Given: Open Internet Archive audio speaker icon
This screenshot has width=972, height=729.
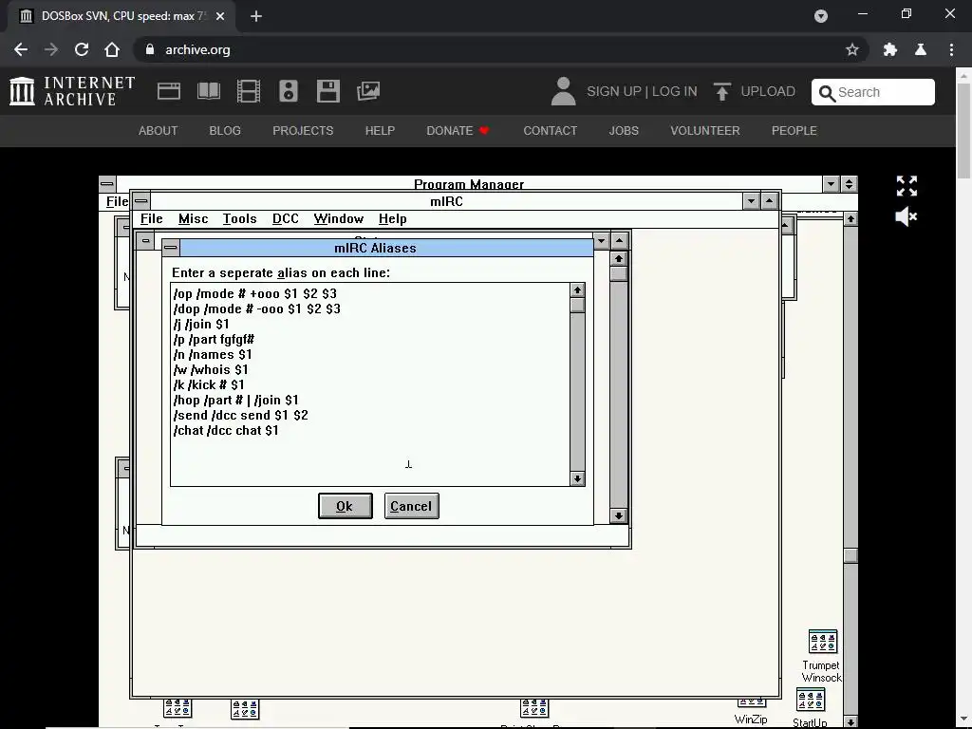Looking at the screenshot, I should pos(289,91).
